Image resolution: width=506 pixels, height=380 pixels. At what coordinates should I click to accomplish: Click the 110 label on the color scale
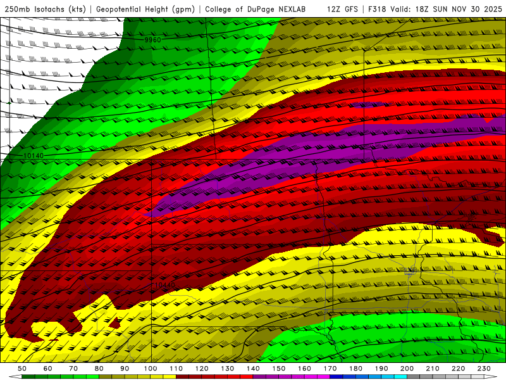click(x=176, y=369)
